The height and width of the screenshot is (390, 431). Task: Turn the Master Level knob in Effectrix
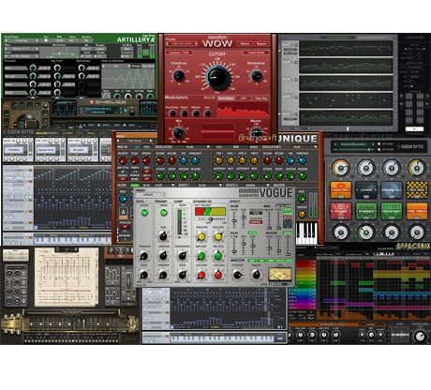point(420,337)
